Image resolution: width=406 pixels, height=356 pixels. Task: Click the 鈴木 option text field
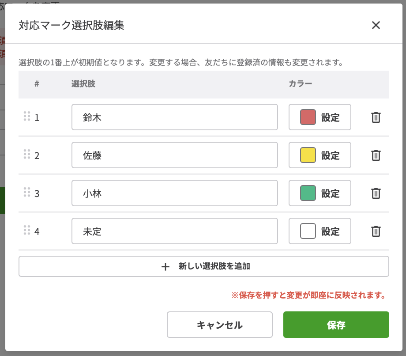tap(174, 117)
